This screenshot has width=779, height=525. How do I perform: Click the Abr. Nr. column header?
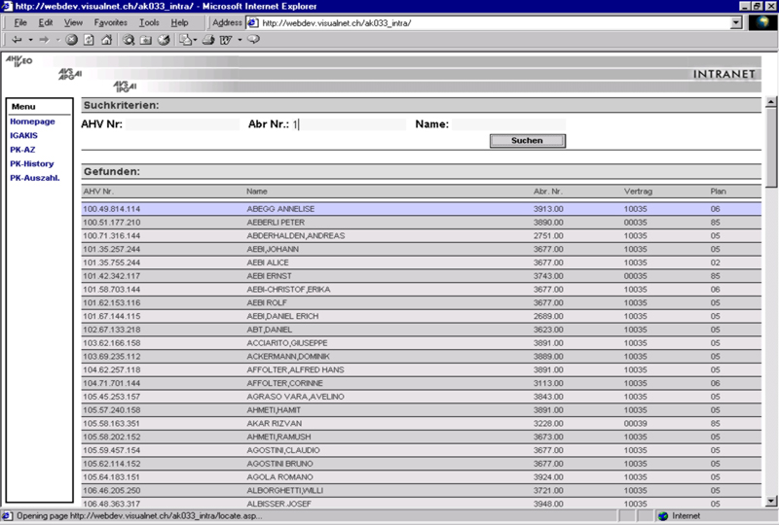[548, 192]
